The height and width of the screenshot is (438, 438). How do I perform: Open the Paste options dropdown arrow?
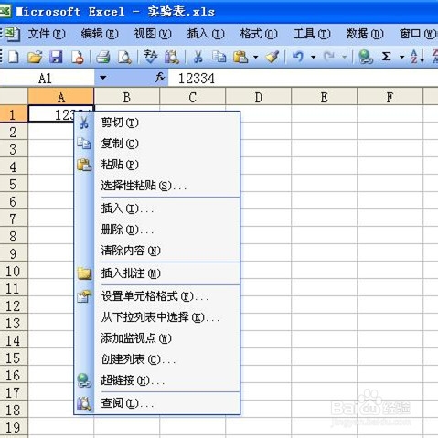pyautogui.click(x=256, y=57)
